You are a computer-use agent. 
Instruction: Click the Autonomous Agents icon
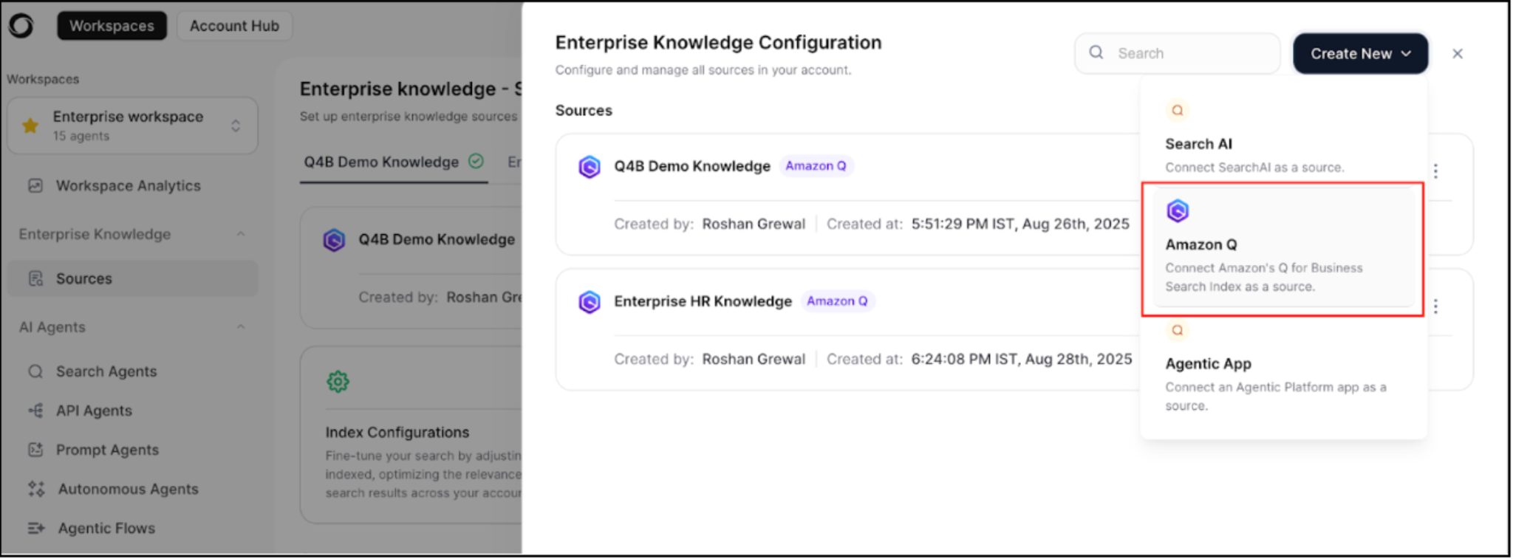pos(36,489)
